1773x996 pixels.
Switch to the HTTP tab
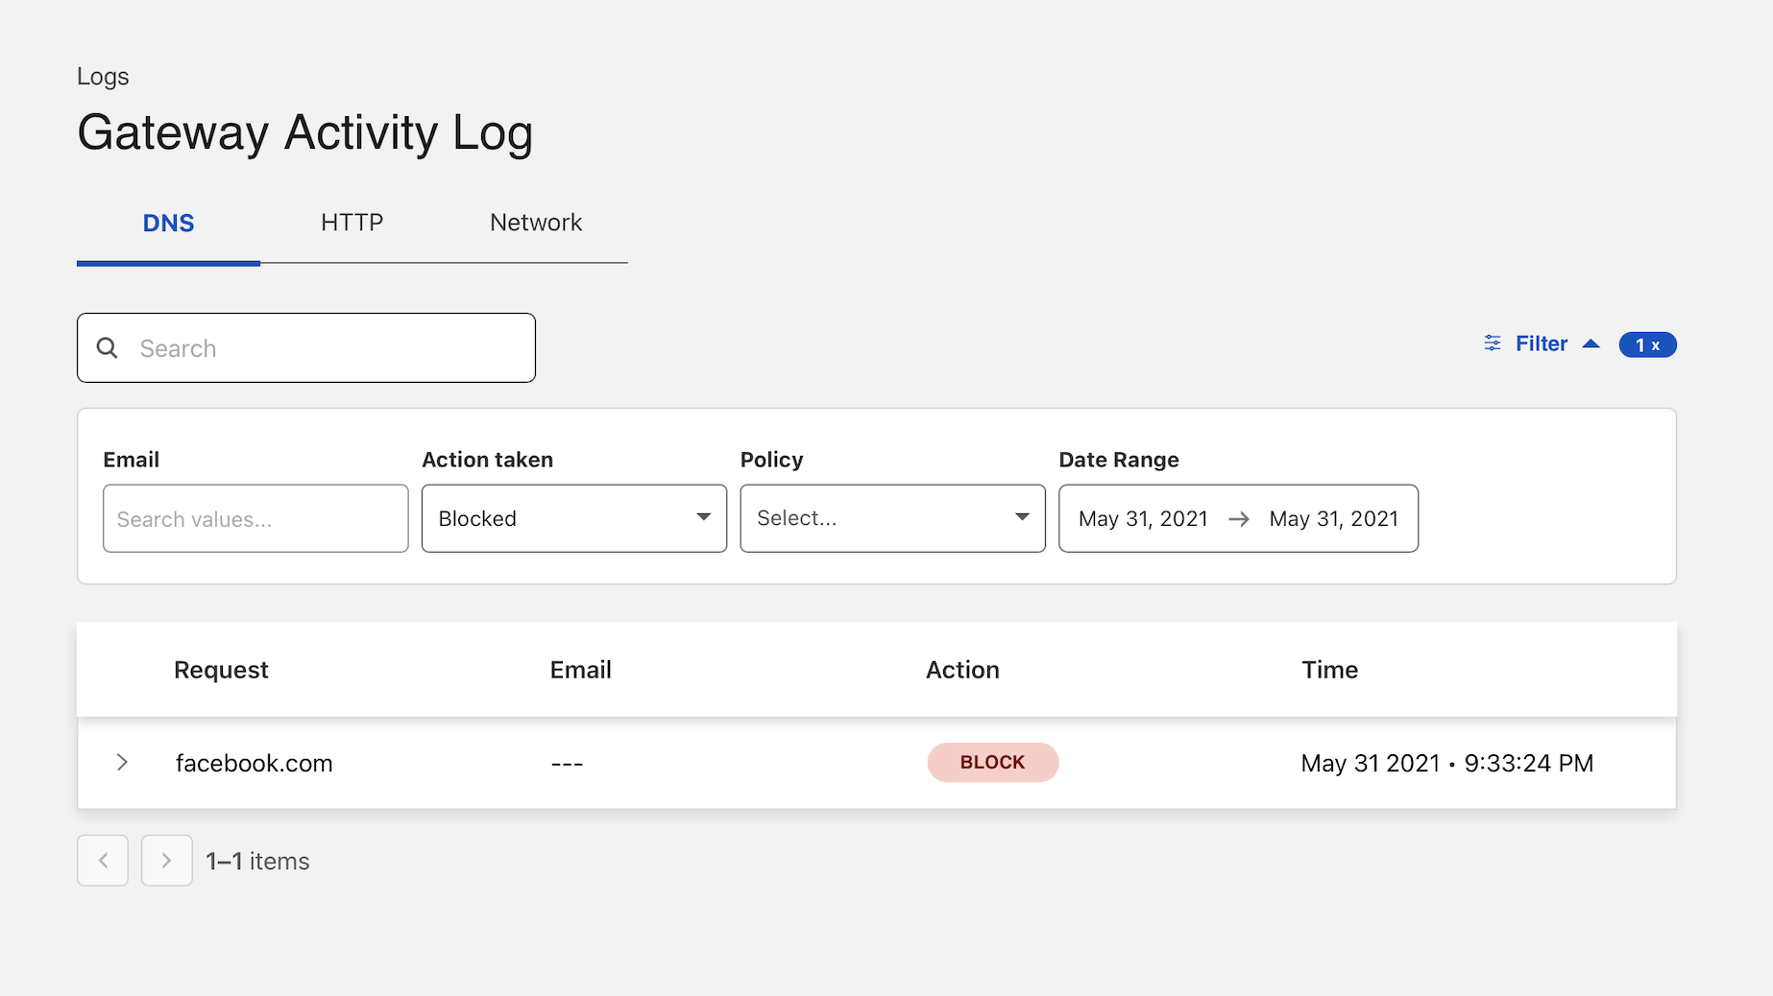coord(352,223)
